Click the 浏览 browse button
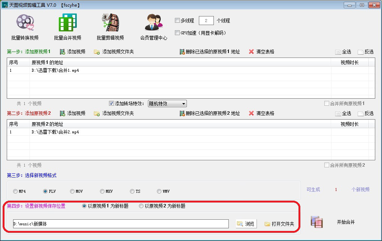Viewport: 382px width, 241px height. click(246, 224)
